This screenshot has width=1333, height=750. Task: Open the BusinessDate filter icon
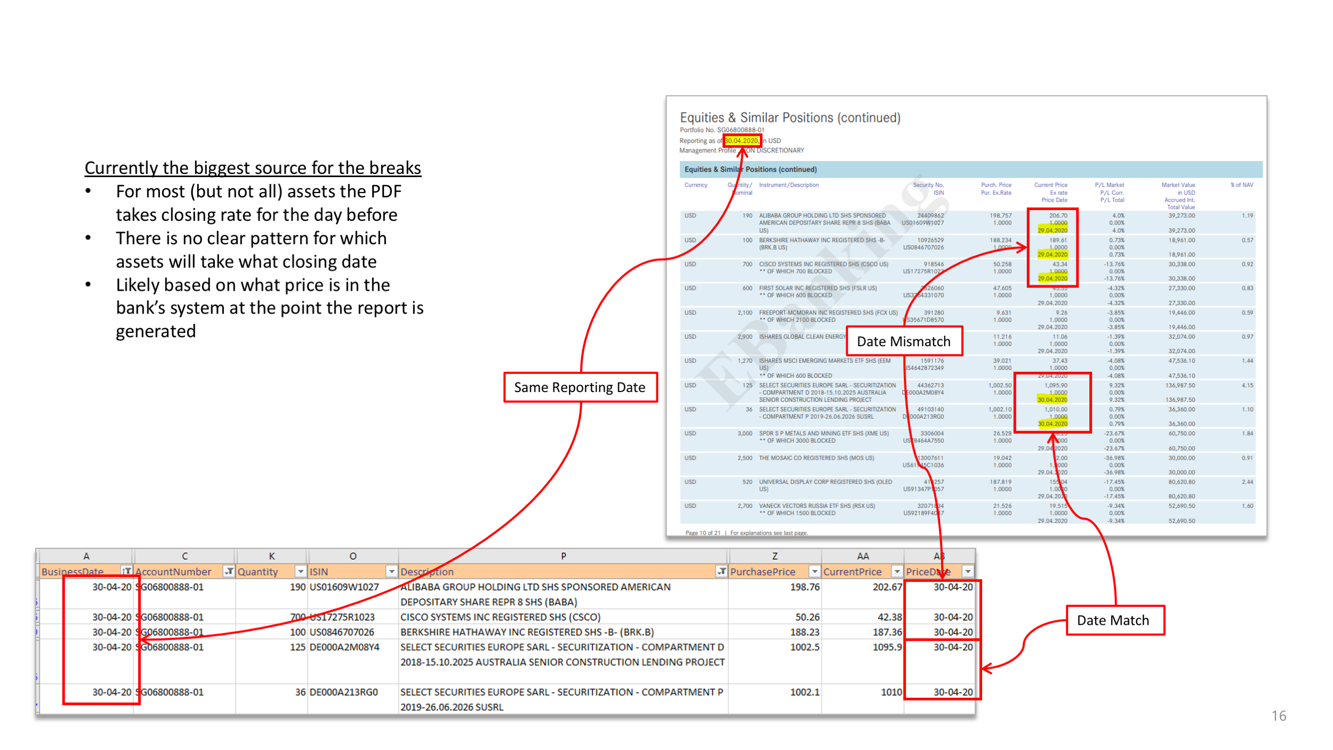point(126,571)
